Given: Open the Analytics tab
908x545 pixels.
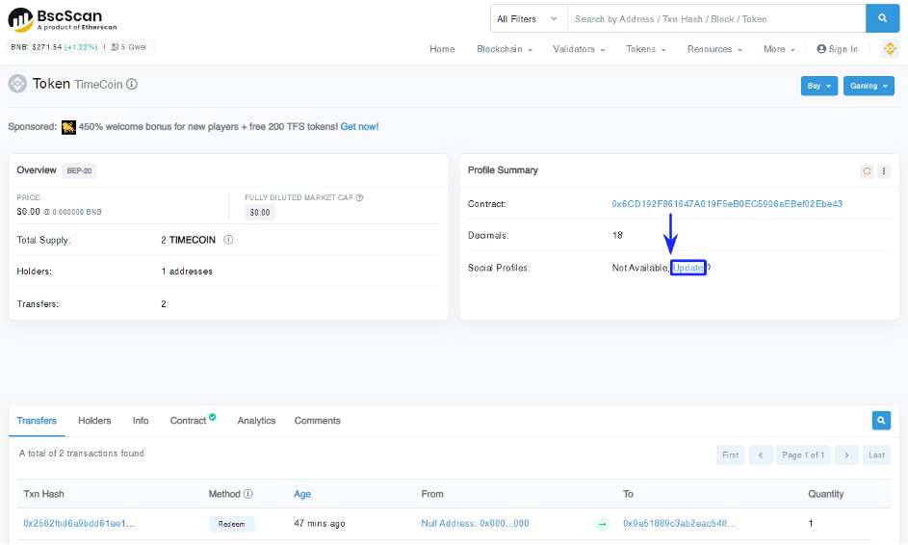Looking at the screenshot, I should pos(256,421).
